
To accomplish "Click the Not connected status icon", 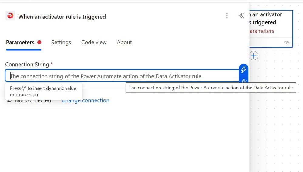I will pos(9,100).
